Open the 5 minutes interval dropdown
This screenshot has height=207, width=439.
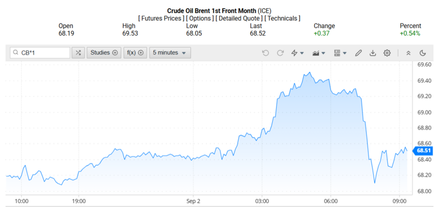170,53
